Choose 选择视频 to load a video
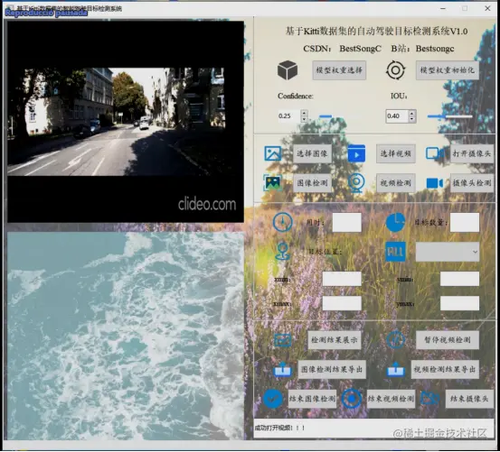Screen dimensions: 500x452 coord(396,153)
